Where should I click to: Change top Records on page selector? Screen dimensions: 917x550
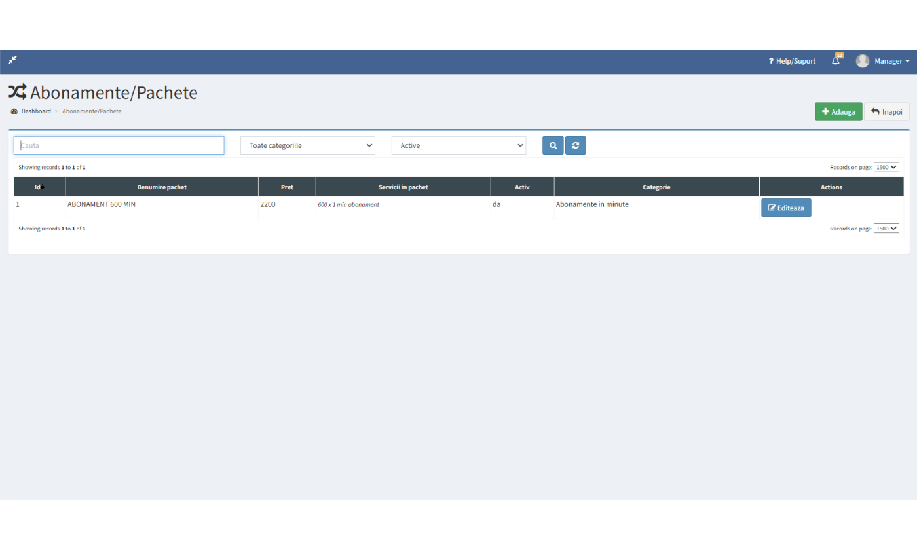click(x=886, y=168)
